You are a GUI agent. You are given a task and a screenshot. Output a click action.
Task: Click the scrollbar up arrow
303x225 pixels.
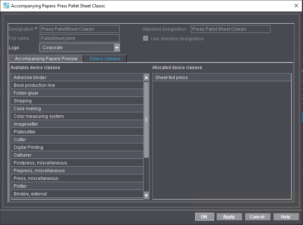[146, 77]
